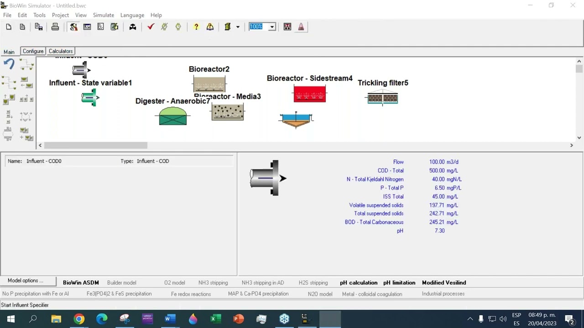Select the Bioreactor2 element icon
584x328 pixels.
(x=209, y=84)
